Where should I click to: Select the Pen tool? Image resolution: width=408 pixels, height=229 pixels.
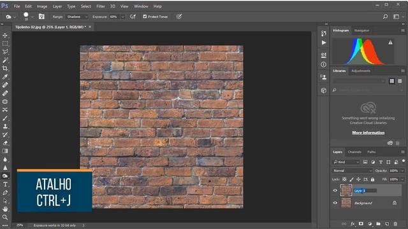[5, 193]
